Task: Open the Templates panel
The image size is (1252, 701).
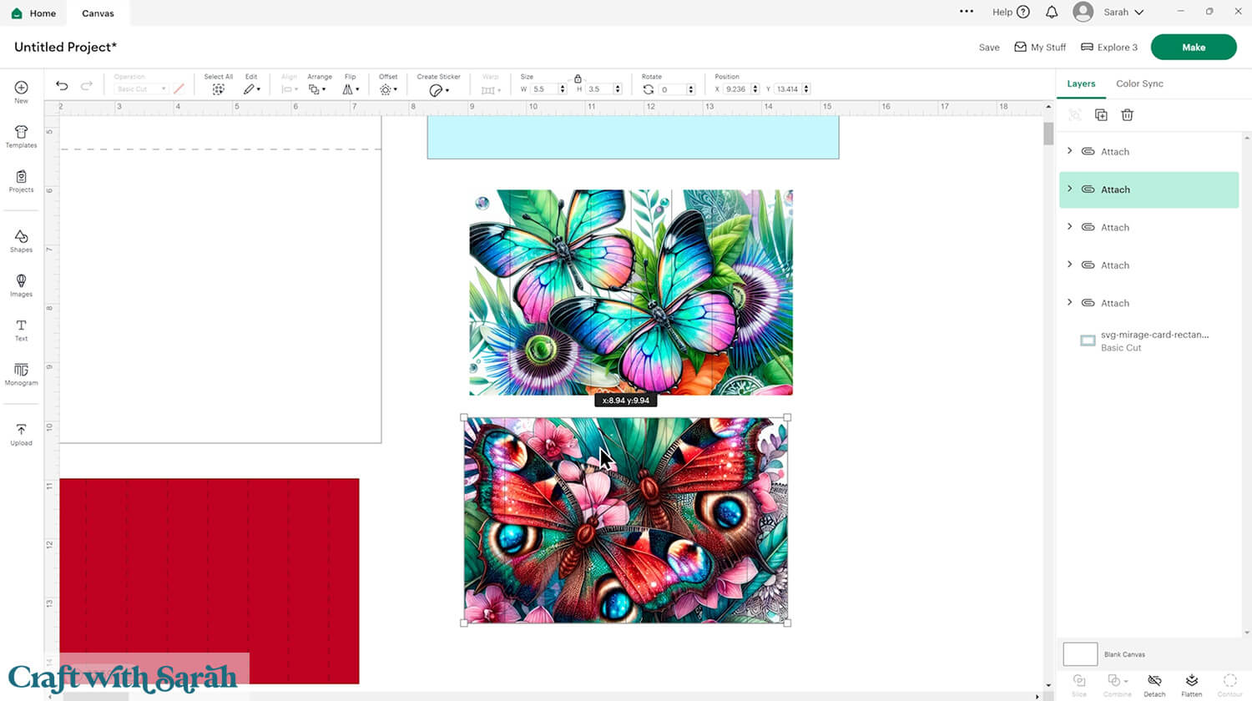Action: click(21, 136)
